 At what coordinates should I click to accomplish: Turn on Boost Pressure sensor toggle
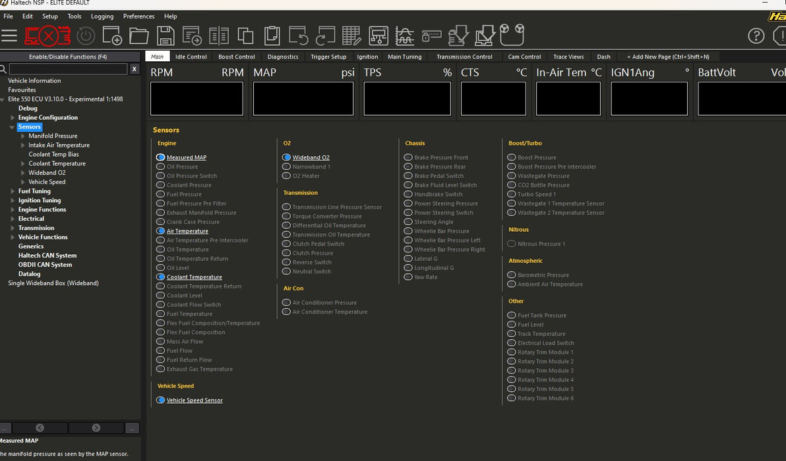pos(512,157)
